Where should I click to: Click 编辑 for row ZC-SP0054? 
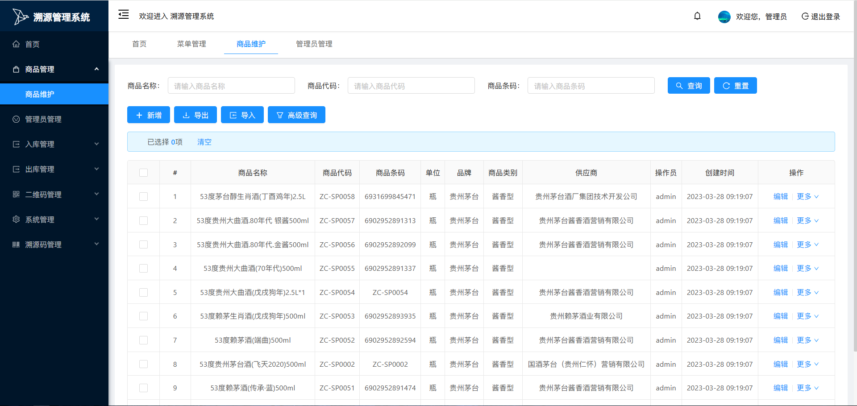click(x=780, y=292)
